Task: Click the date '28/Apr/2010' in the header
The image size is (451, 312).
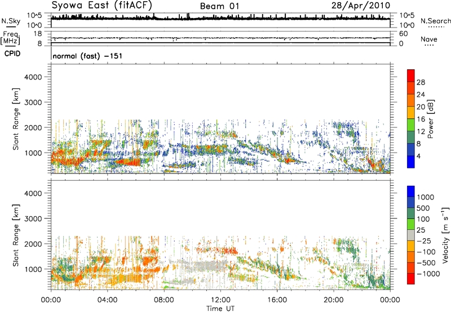Action: 361,6
